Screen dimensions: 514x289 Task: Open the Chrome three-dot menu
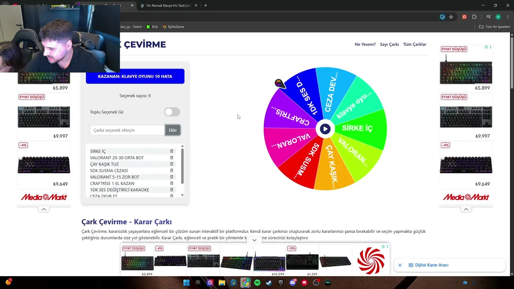508,17
